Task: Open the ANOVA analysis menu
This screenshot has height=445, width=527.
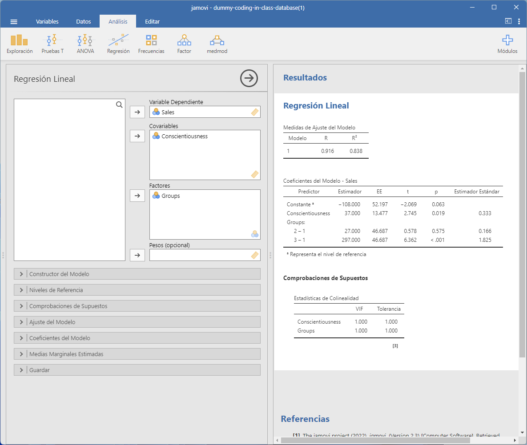Action: [x=85, y=44]
